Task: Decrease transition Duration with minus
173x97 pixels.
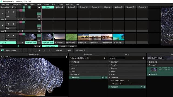Action: tap(128, 84)
